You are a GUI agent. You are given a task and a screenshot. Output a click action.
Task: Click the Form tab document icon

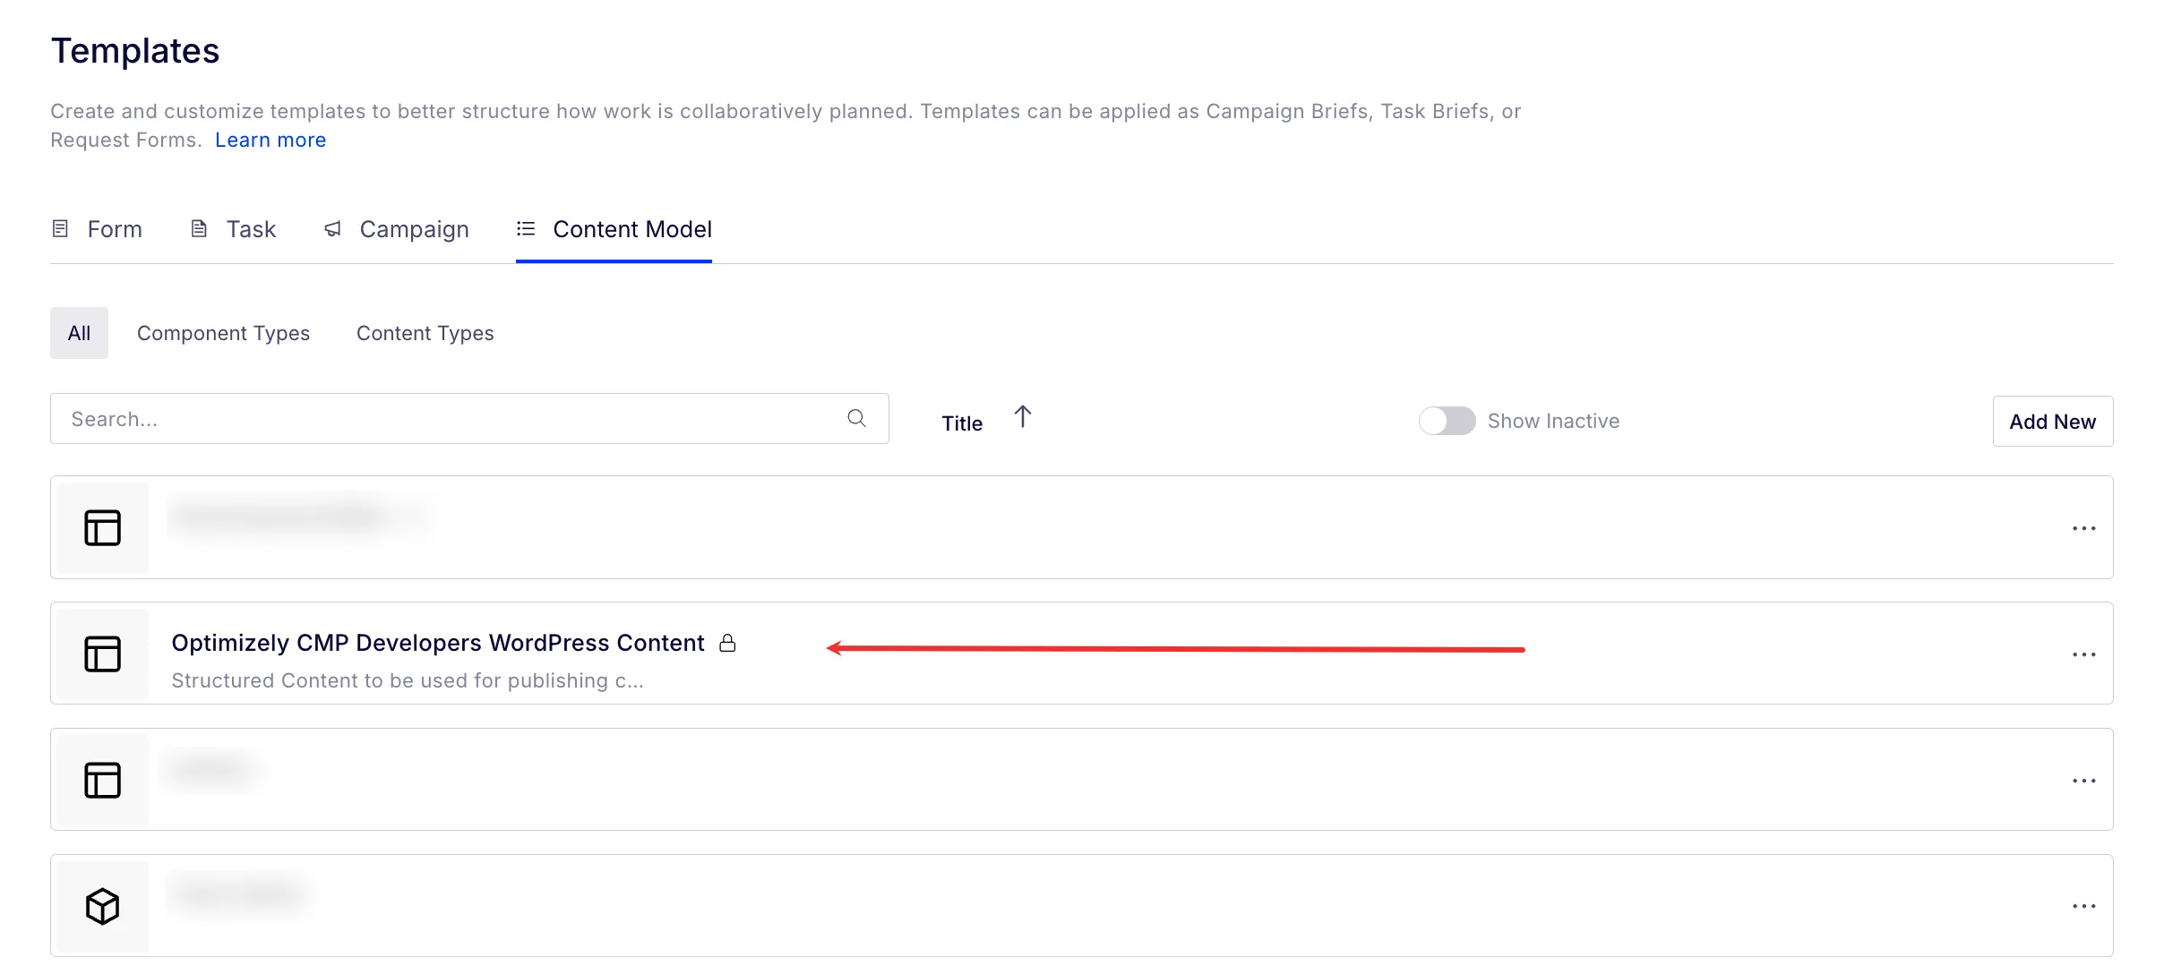click(60, 229)
